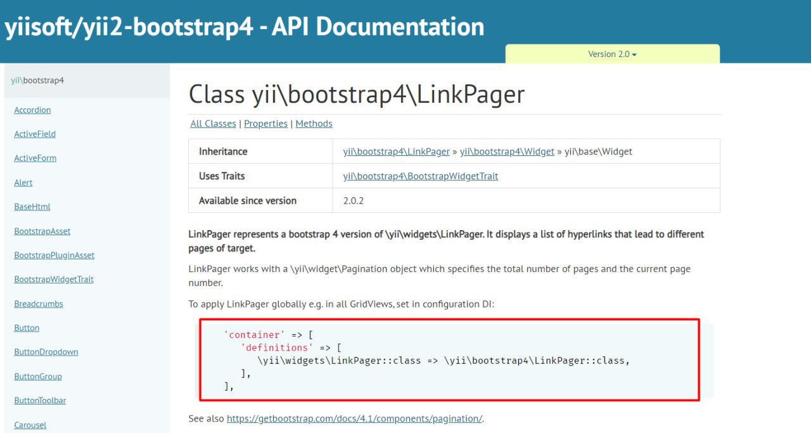Jump to the Properties section
Screen dimensions: 811x433
point(265,124)
